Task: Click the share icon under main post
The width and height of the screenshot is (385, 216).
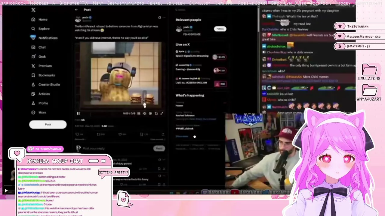Action: point(163,134)
